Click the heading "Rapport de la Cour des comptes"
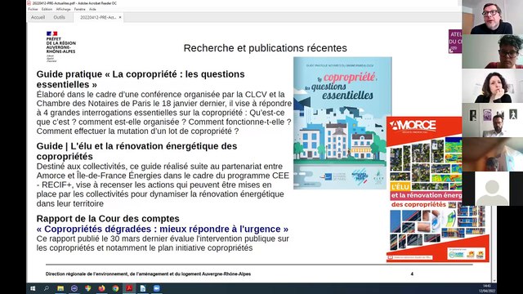 click(108, 219)
